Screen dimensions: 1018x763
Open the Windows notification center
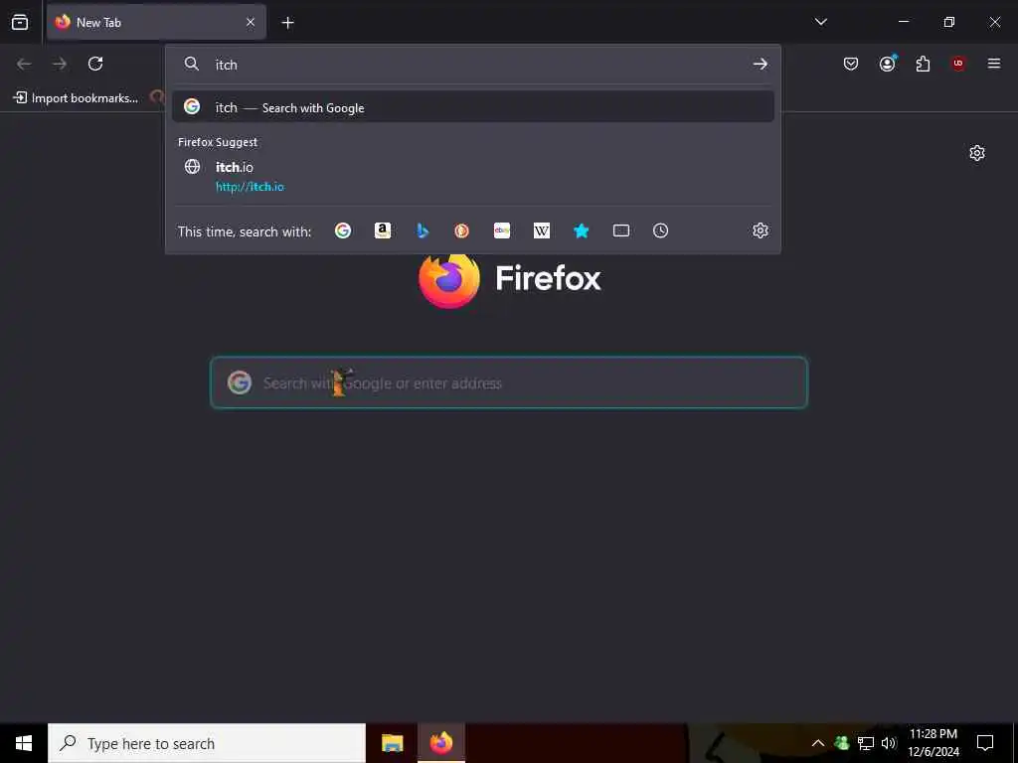(x=985, y=743)
